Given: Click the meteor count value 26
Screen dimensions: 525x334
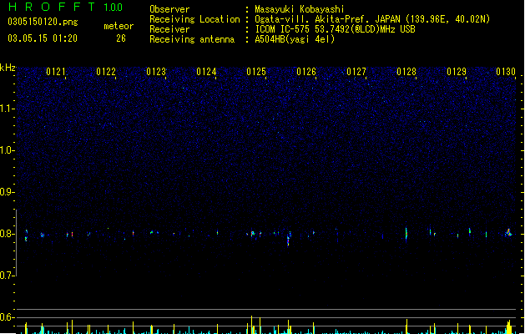Looking at the screenshot, I should point(121,38).
